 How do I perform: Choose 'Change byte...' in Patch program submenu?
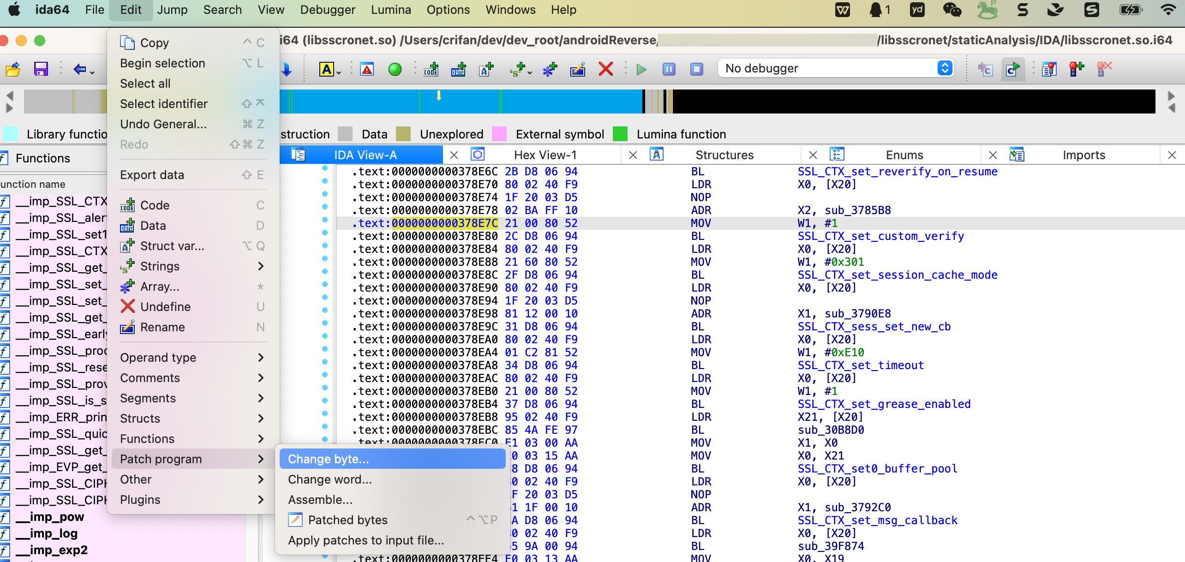[392, 459]
